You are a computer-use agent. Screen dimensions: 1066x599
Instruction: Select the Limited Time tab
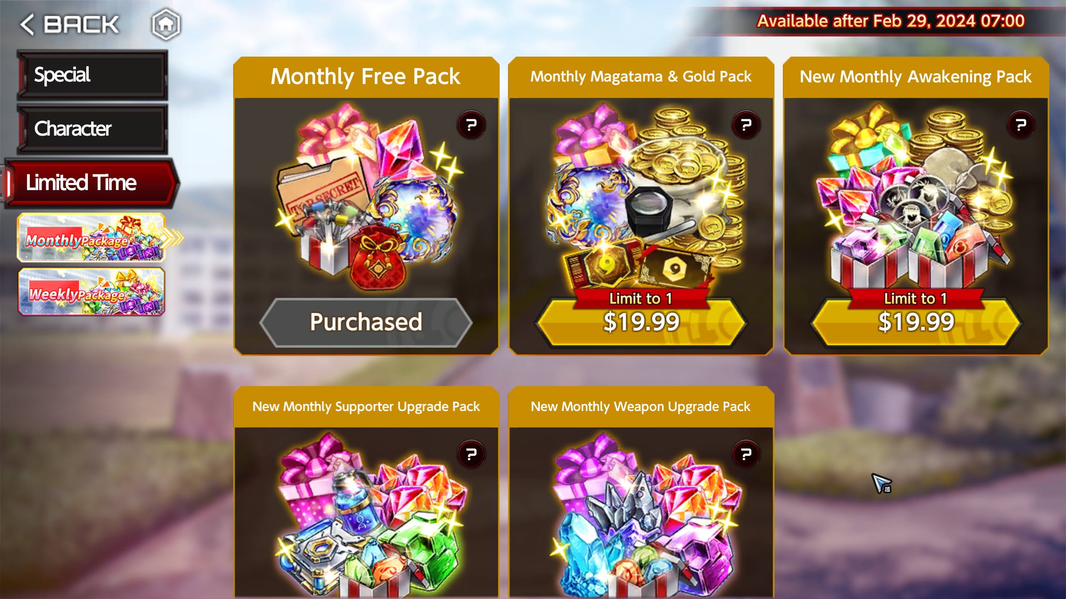(x=92, y=183)
